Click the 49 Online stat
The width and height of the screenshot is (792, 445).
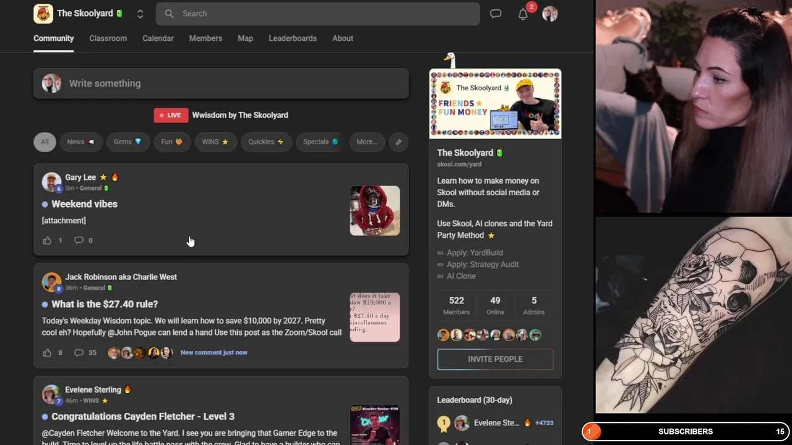[x=495, y=305]
